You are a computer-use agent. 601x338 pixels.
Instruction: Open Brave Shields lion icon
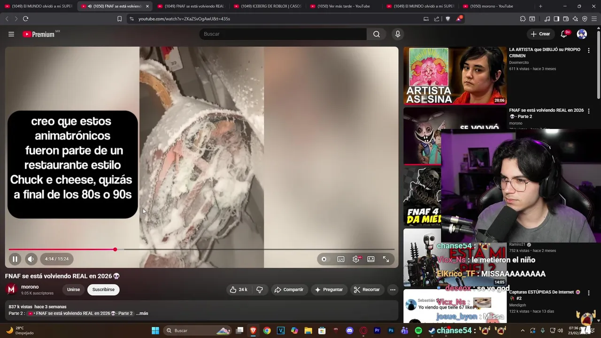pyautogui.click(x=448, y=19)
